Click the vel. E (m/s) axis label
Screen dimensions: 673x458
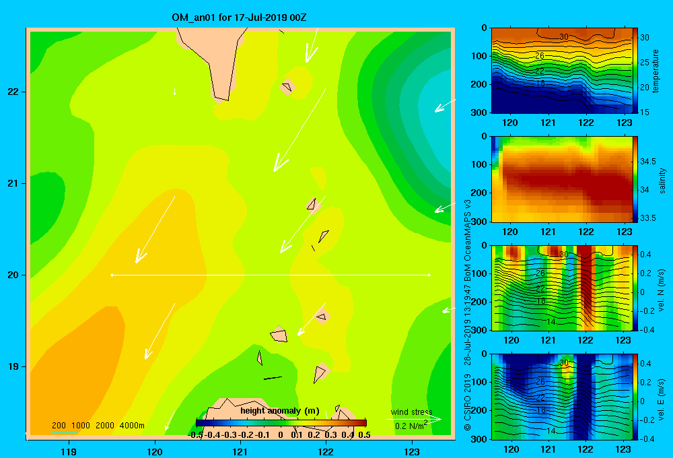pos(662,399)
